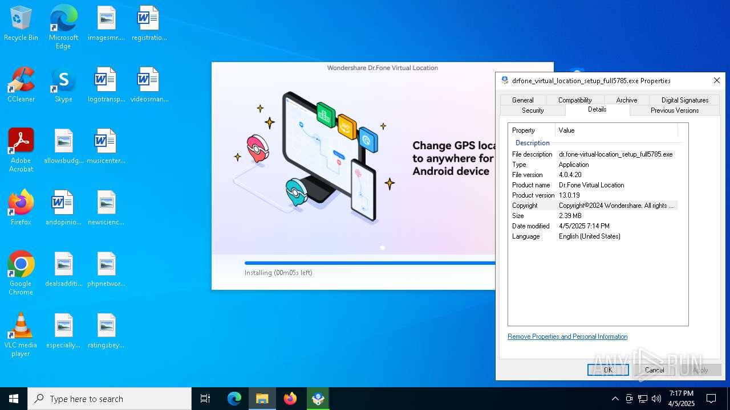730x410 pixels.
Task: Select the phpnetwor... image file
Action: click(x=106, y=270)
